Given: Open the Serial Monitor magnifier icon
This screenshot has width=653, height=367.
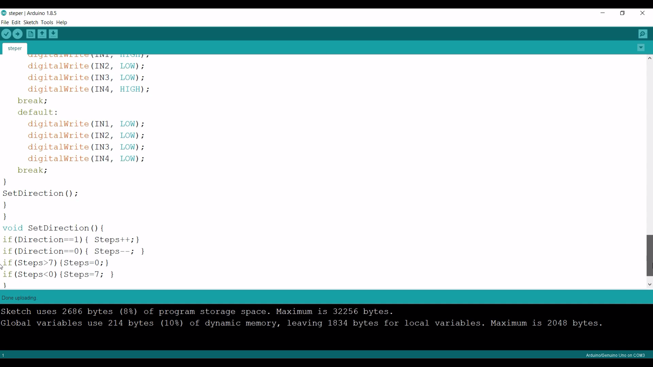Looking at the screenshot, I should pos(643,34).
